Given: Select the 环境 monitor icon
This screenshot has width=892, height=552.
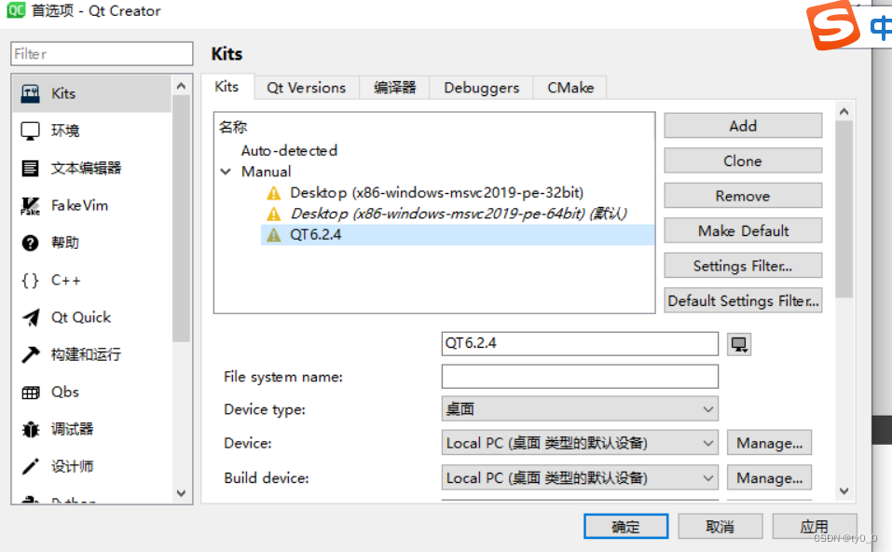Looking at the screenshot, I should click(x=30, y=131).
